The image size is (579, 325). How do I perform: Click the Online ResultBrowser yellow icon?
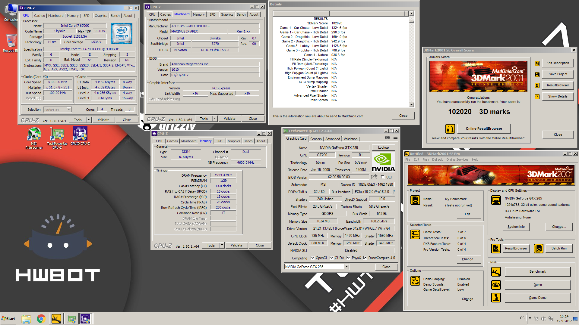(x=450, y=129)
